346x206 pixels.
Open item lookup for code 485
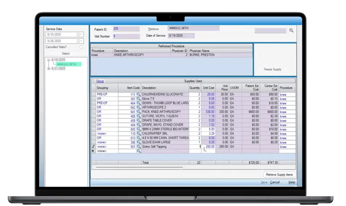(138, 116)
